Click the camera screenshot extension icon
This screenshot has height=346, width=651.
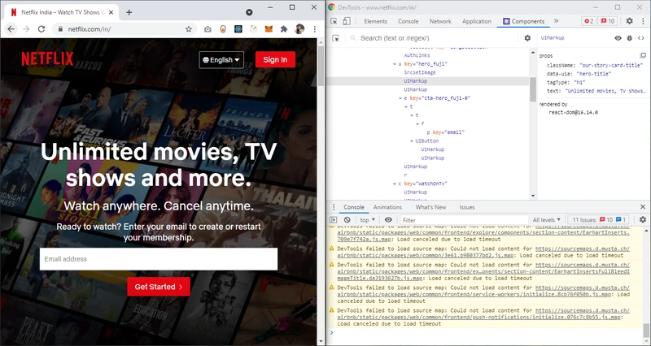point(208,29)
